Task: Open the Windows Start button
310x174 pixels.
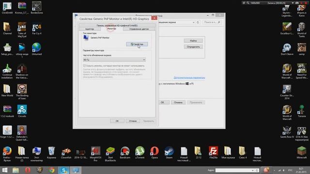Action: (x=4, y=170)
